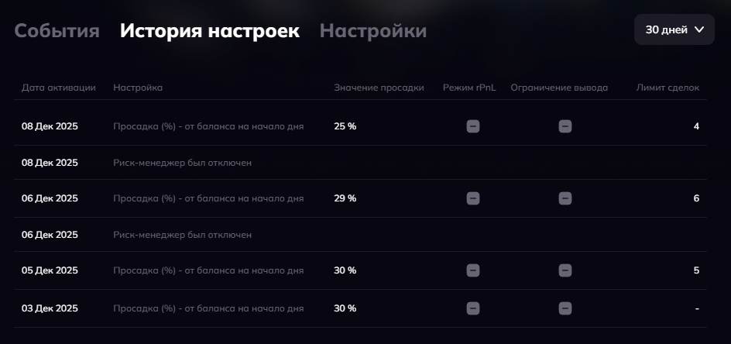Select the 06 Дек 2025 disabled risk-manager row
Viewport: 731px width, 344px height.
click(182, 235)
